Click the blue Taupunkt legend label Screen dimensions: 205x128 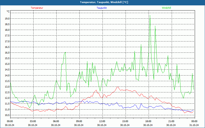[x=101, y=8]
